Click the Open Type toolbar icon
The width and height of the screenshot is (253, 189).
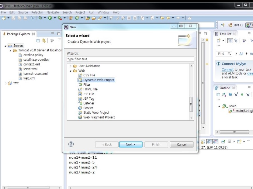pos(88,18)
